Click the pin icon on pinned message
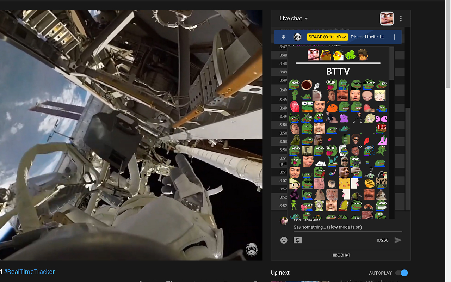Image resolution: width=451 pixels, height=282 pixels. click(x=283, y=37)
